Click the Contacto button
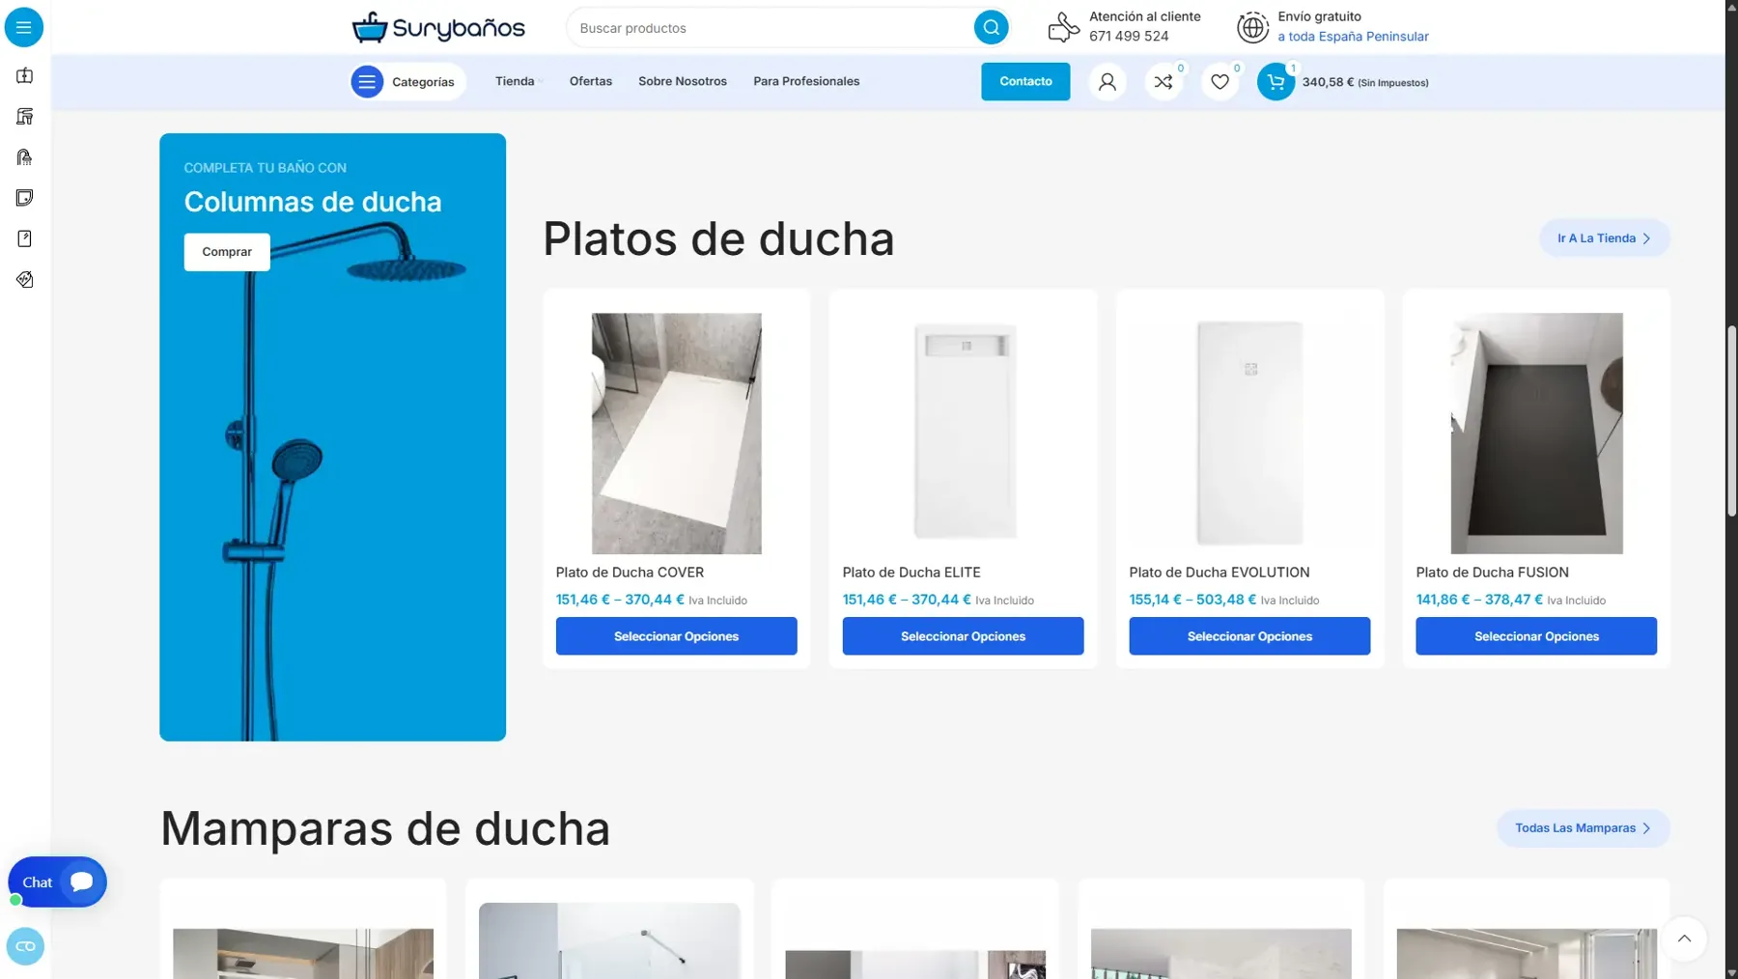1738x979 pixels. (x=1025, y=81)
